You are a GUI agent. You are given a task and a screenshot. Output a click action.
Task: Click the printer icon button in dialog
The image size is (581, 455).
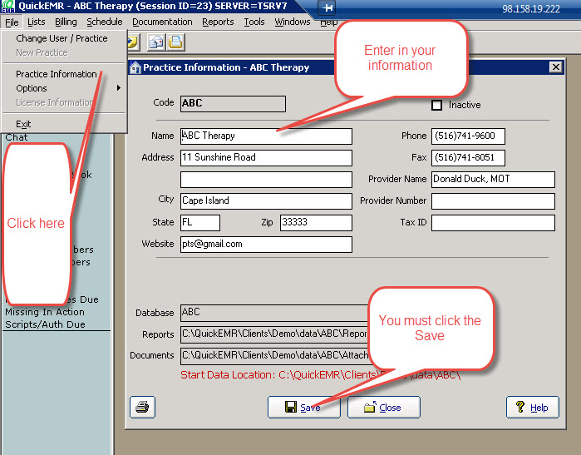pyautogui.click(x=142, y=407)
